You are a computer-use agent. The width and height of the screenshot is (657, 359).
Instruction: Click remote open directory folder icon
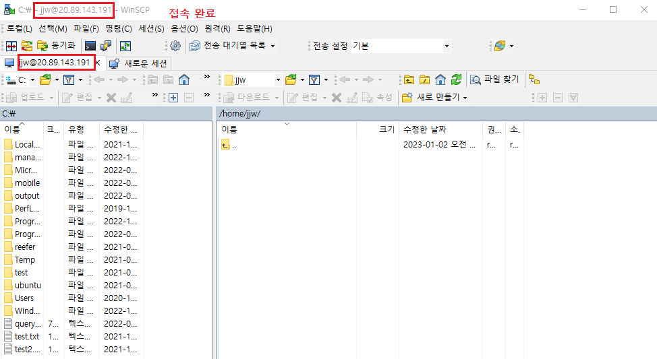pyautogui.click(x=291, y=79)
